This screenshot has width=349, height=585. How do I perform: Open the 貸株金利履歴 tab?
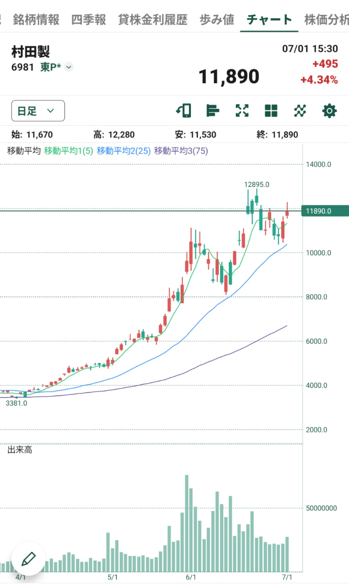point(153,20)
